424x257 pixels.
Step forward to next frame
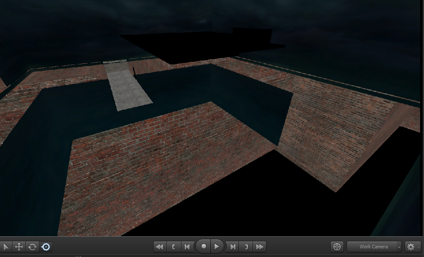click(232, 247)
